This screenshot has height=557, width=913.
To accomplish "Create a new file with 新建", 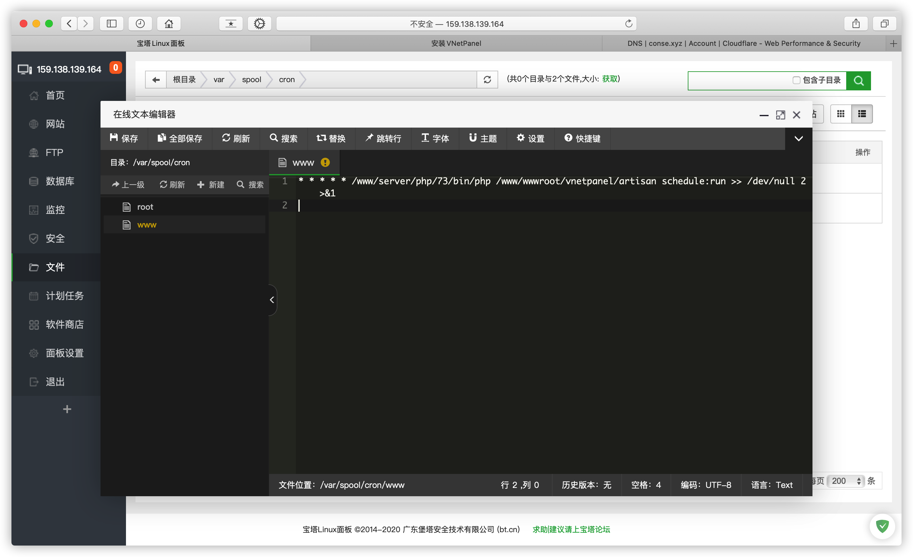I will tap(211, 184).
